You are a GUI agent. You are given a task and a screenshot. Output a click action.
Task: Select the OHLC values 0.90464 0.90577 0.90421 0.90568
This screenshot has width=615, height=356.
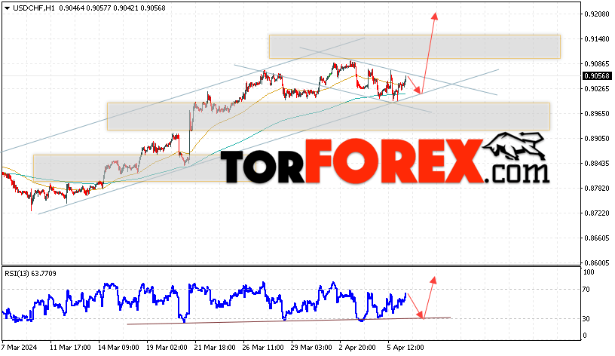click(112, 8)
